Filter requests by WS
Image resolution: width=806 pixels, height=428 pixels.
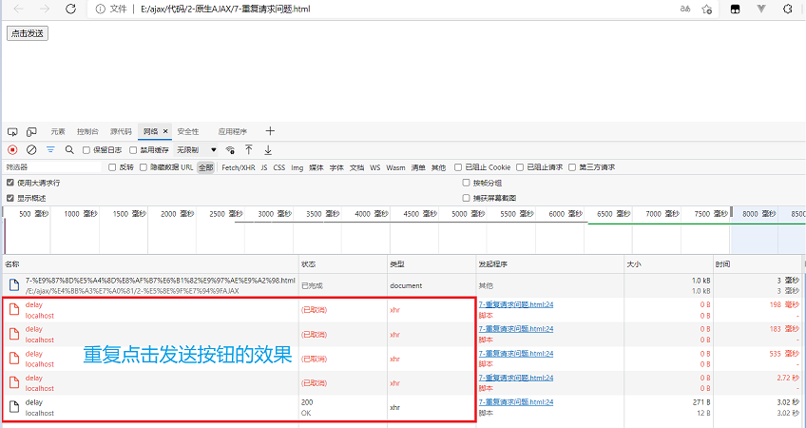pyautogui.click(x=375, y=167)
